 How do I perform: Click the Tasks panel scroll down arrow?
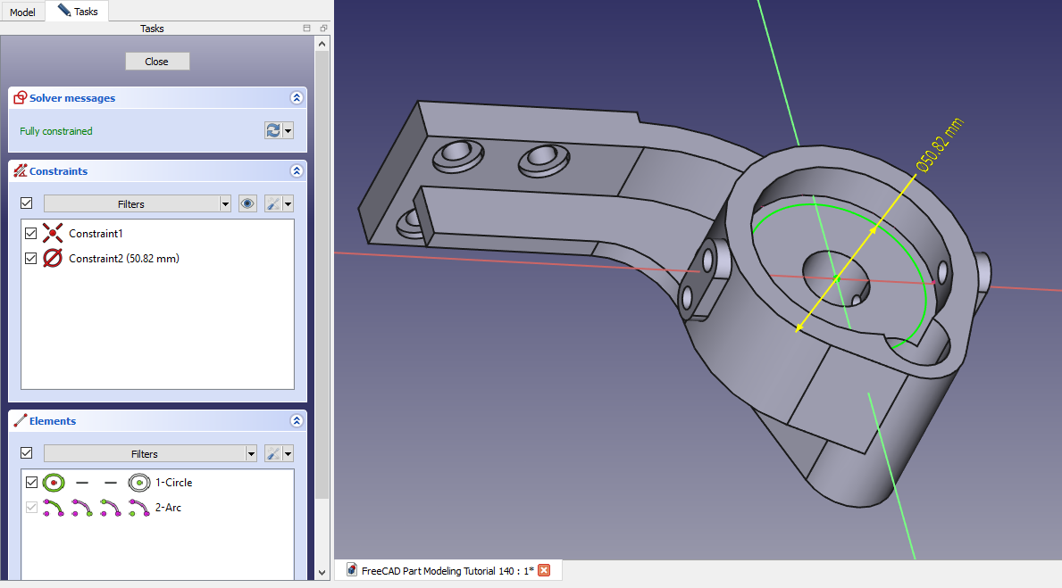[322, 572]
